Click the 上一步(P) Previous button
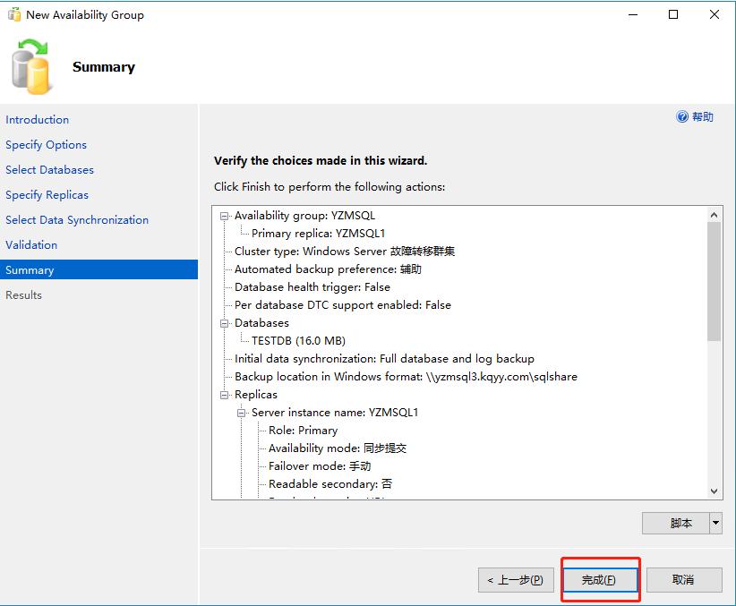 (x=516, y=580)
